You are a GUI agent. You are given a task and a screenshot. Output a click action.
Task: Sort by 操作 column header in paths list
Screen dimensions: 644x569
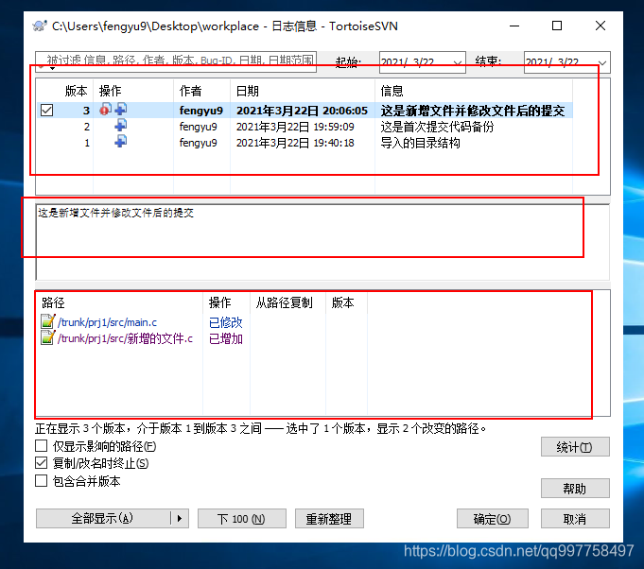click(x=226, y=303)
